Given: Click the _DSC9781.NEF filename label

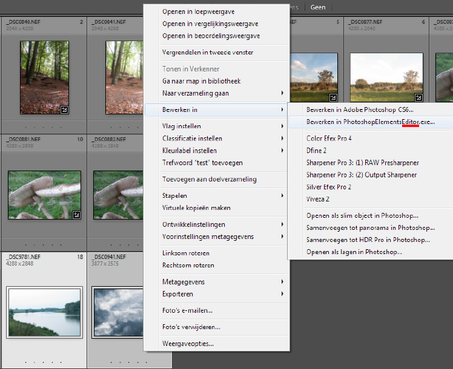Looking at the screenshot, I should tap(24, 256).
